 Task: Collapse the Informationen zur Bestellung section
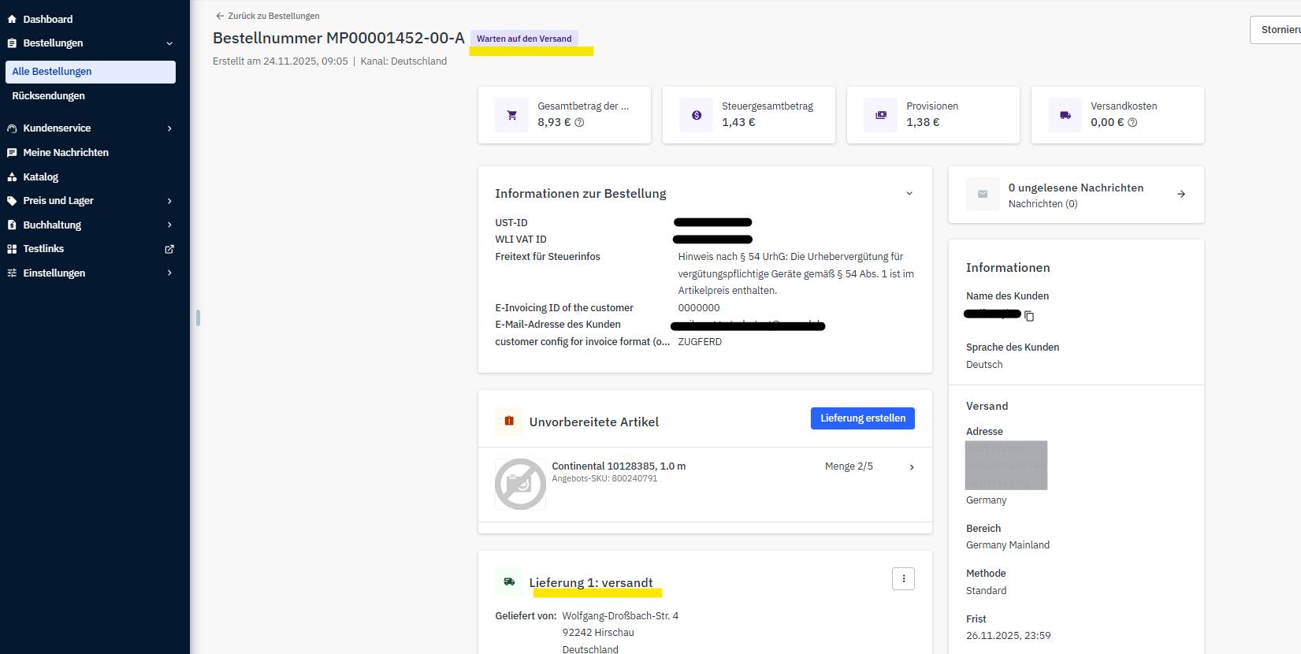(909, 194)
